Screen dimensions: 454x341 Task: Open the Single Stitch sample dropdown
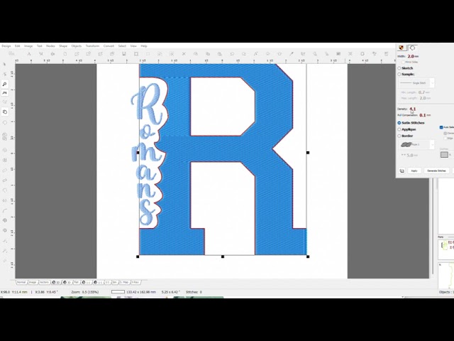416,83
